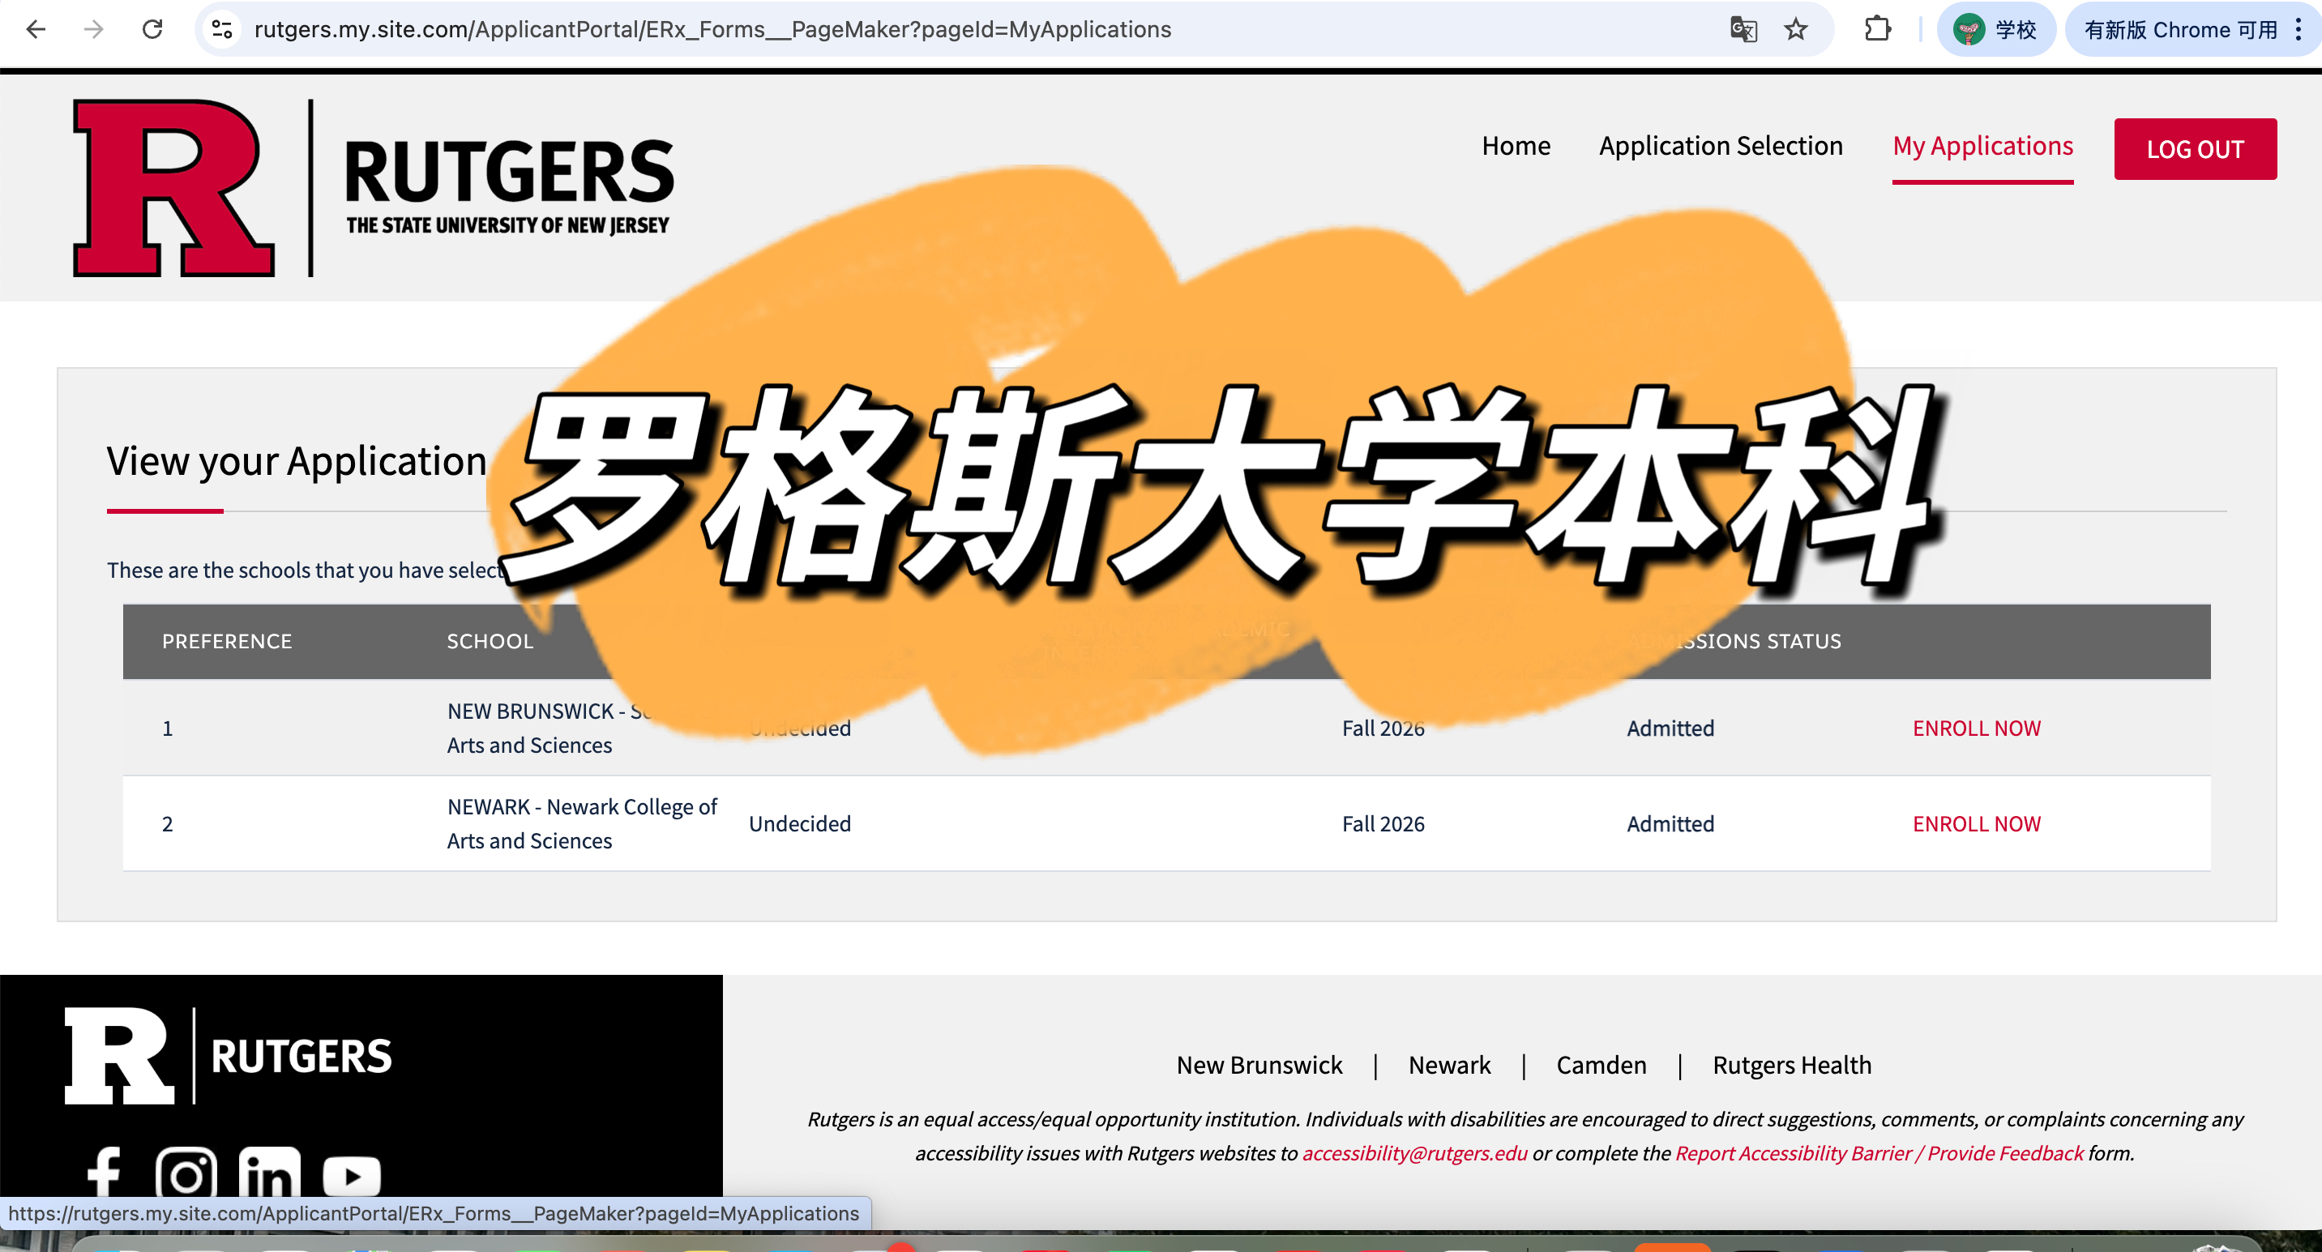
Task: Click 'Fall 2026' in the Newark row
Action: pyautogui.click(x=1383, y=824)
